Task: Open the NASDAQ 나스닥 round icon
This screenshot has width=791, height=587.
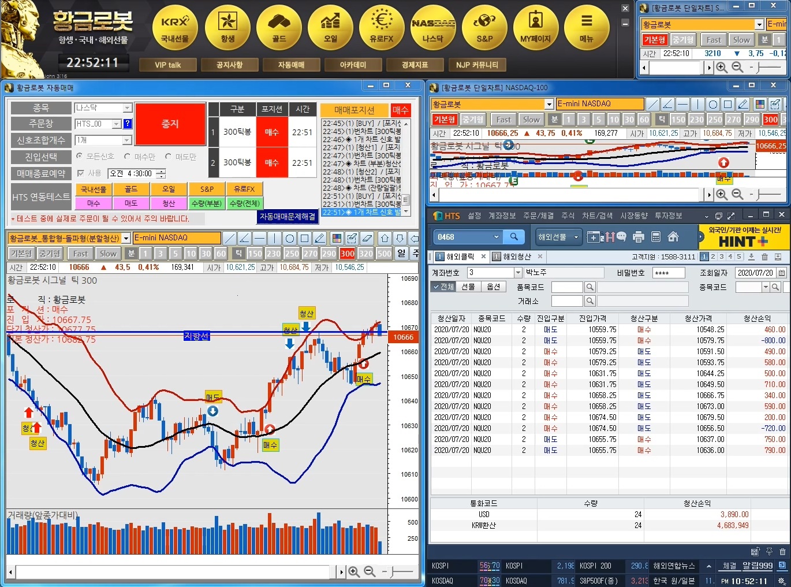Action: pyautogui.click(x=433, y=28)
